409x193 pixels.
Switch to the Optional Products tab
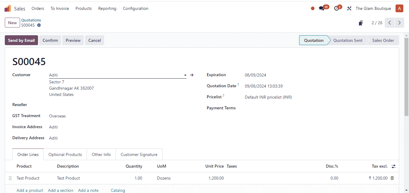tap(65, 154)
